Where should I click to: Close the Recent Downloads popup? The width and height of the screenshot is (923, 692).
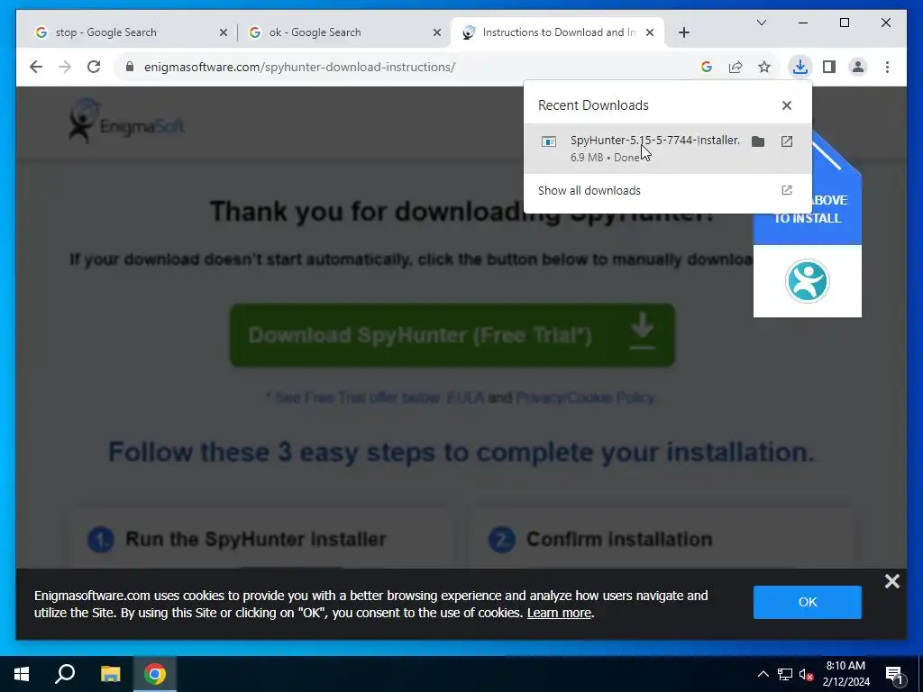click(786, 105)
